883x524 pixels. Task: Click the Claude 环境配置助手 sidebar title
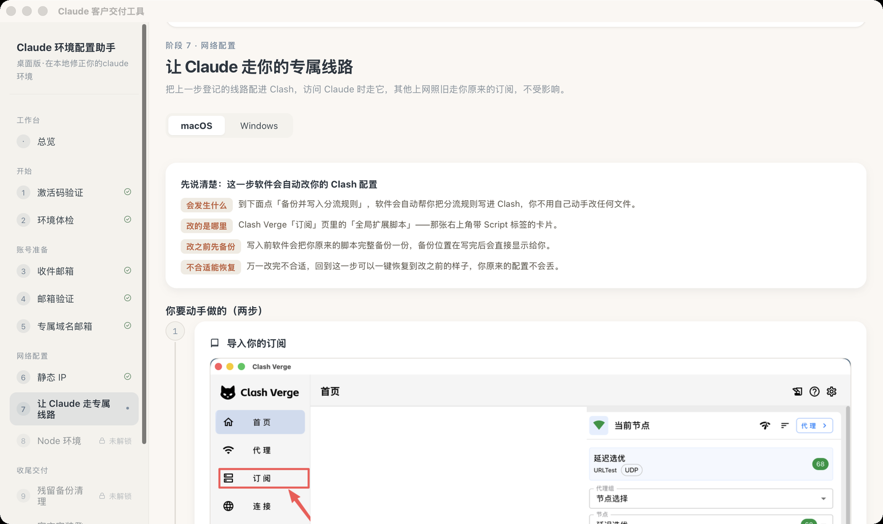[x=66, y=47]
